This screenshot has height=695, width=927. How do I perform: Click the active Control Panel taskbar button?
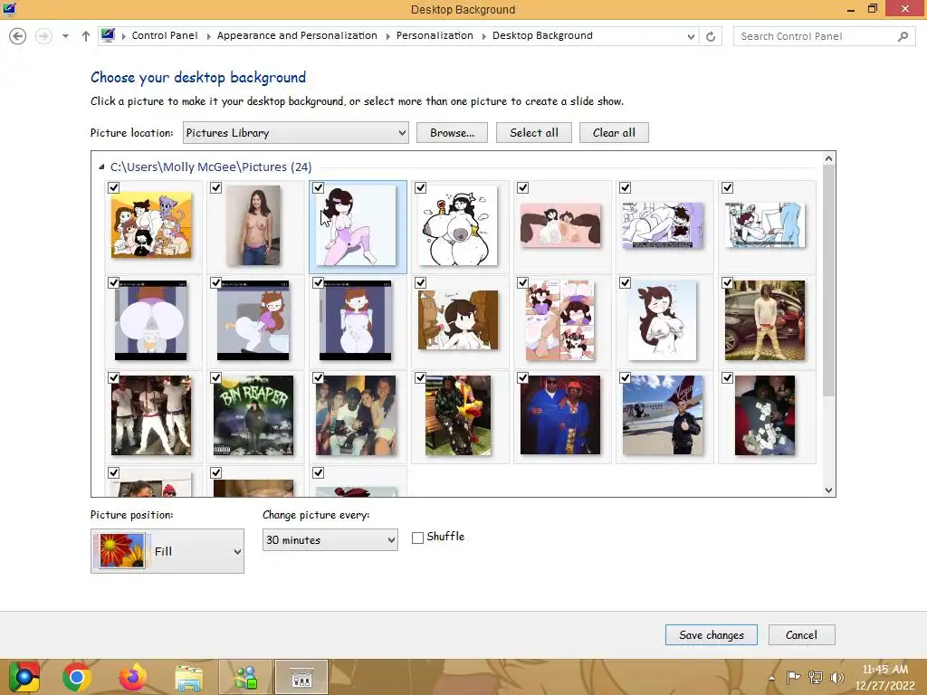pyautogui.click(x=301, y=677)
